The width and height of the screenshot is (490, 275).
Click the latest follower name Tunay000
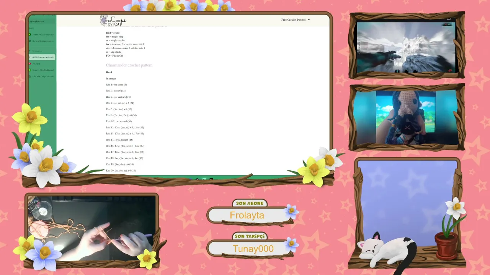coord(253,249)
